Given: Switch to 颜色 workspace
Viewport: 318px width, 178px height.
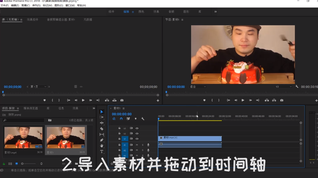Looking at the screenshot, I should (141, 11).
